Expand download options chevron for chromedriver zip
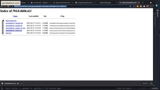The image size is (160, 90). point(21,83)
